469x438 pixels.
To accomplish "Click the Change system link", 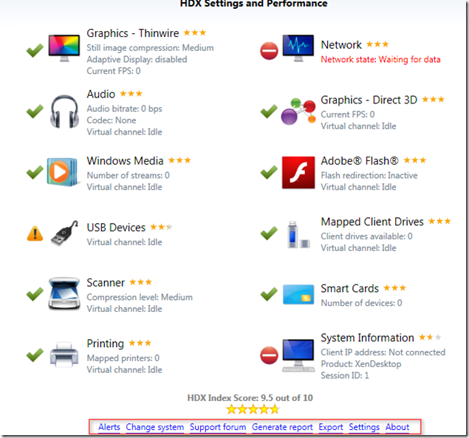I will (154, 427).
